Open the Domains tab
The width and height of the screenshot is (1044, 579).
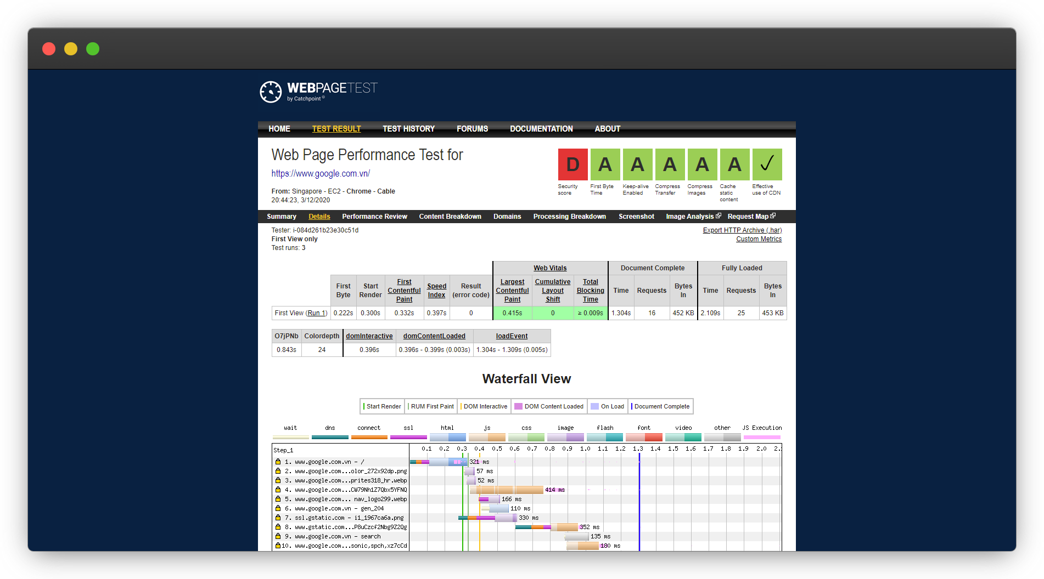coord(507,217)
